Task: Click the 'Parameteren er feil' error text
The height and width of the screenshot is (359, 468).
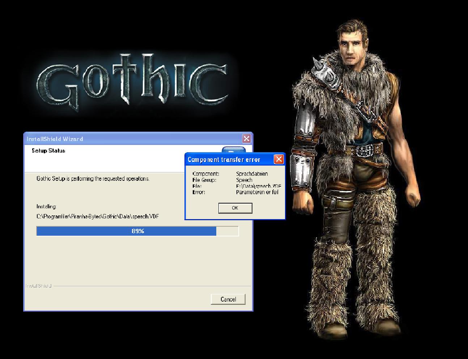Action: 257,192
